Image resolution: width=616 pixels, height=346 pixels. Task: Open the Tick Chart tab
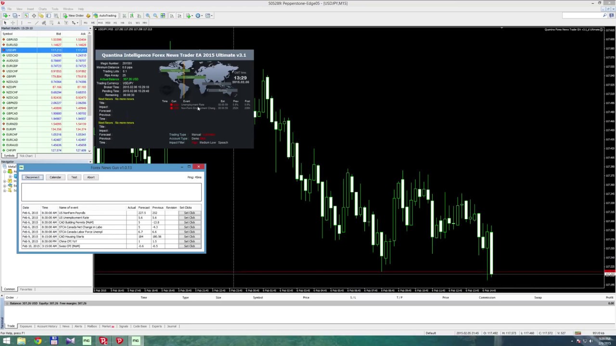(x=26, y=156)
